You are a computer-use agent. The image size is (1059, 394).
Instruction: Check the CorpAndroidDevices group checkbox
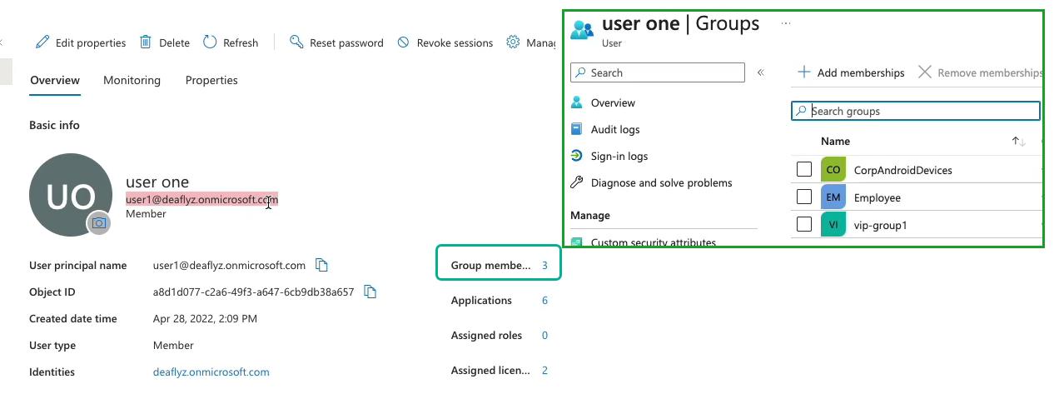coord(804,170)
